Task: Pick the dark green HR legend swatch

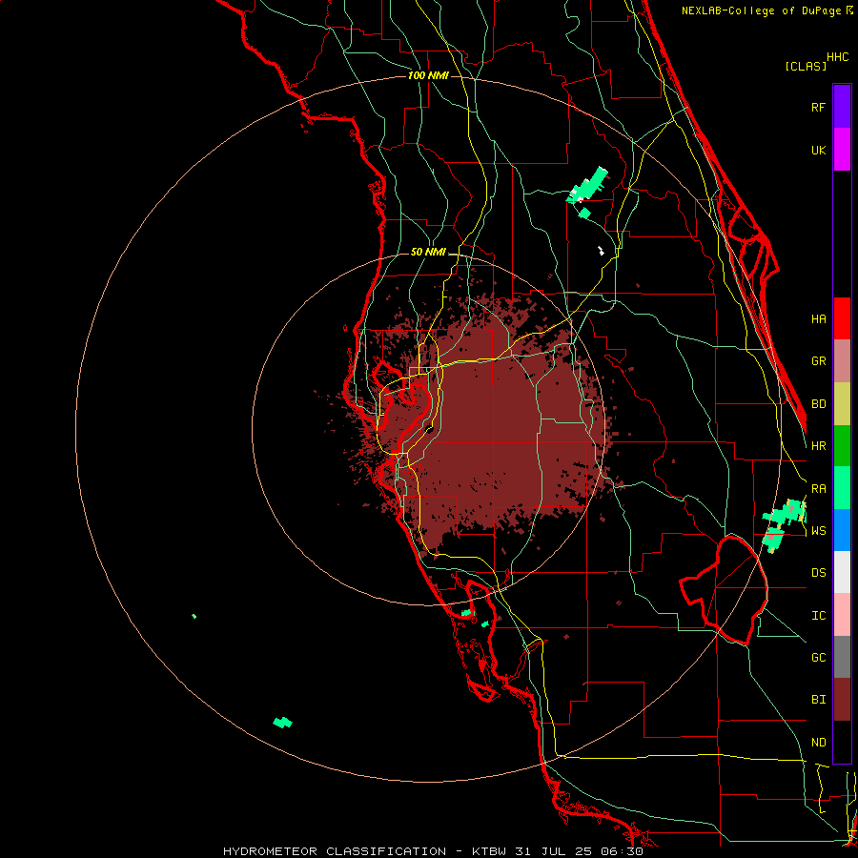Action: pos(842,445)
